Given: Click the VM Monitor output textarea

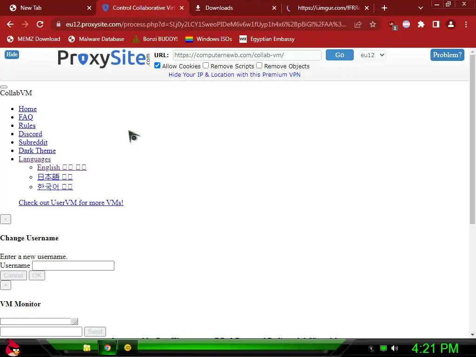Looking at the screenshot, I should click(x=39, y=321).
